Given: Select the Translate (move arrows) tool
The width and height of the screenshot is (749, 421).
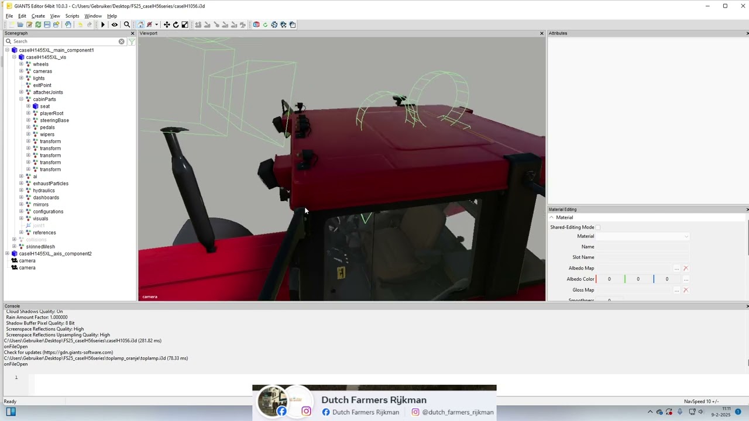Looking at the screenshot, I should tap(167, 25).
